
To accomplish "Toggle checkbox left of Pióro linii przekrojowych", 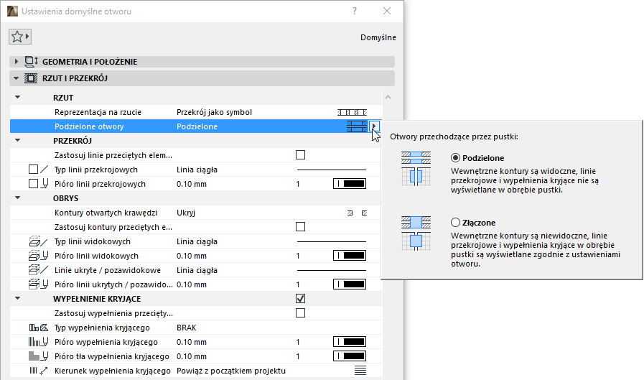I will tap(33, 184).
